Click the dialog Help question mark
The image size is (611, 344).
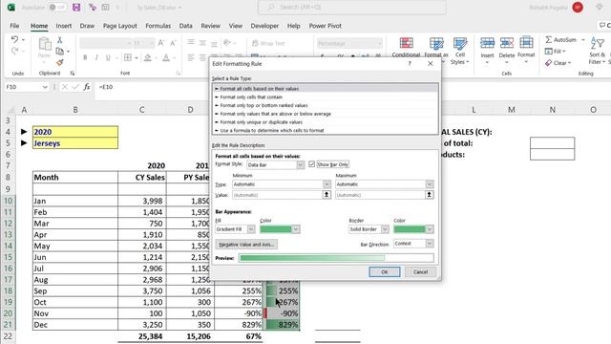click(410, 64)
